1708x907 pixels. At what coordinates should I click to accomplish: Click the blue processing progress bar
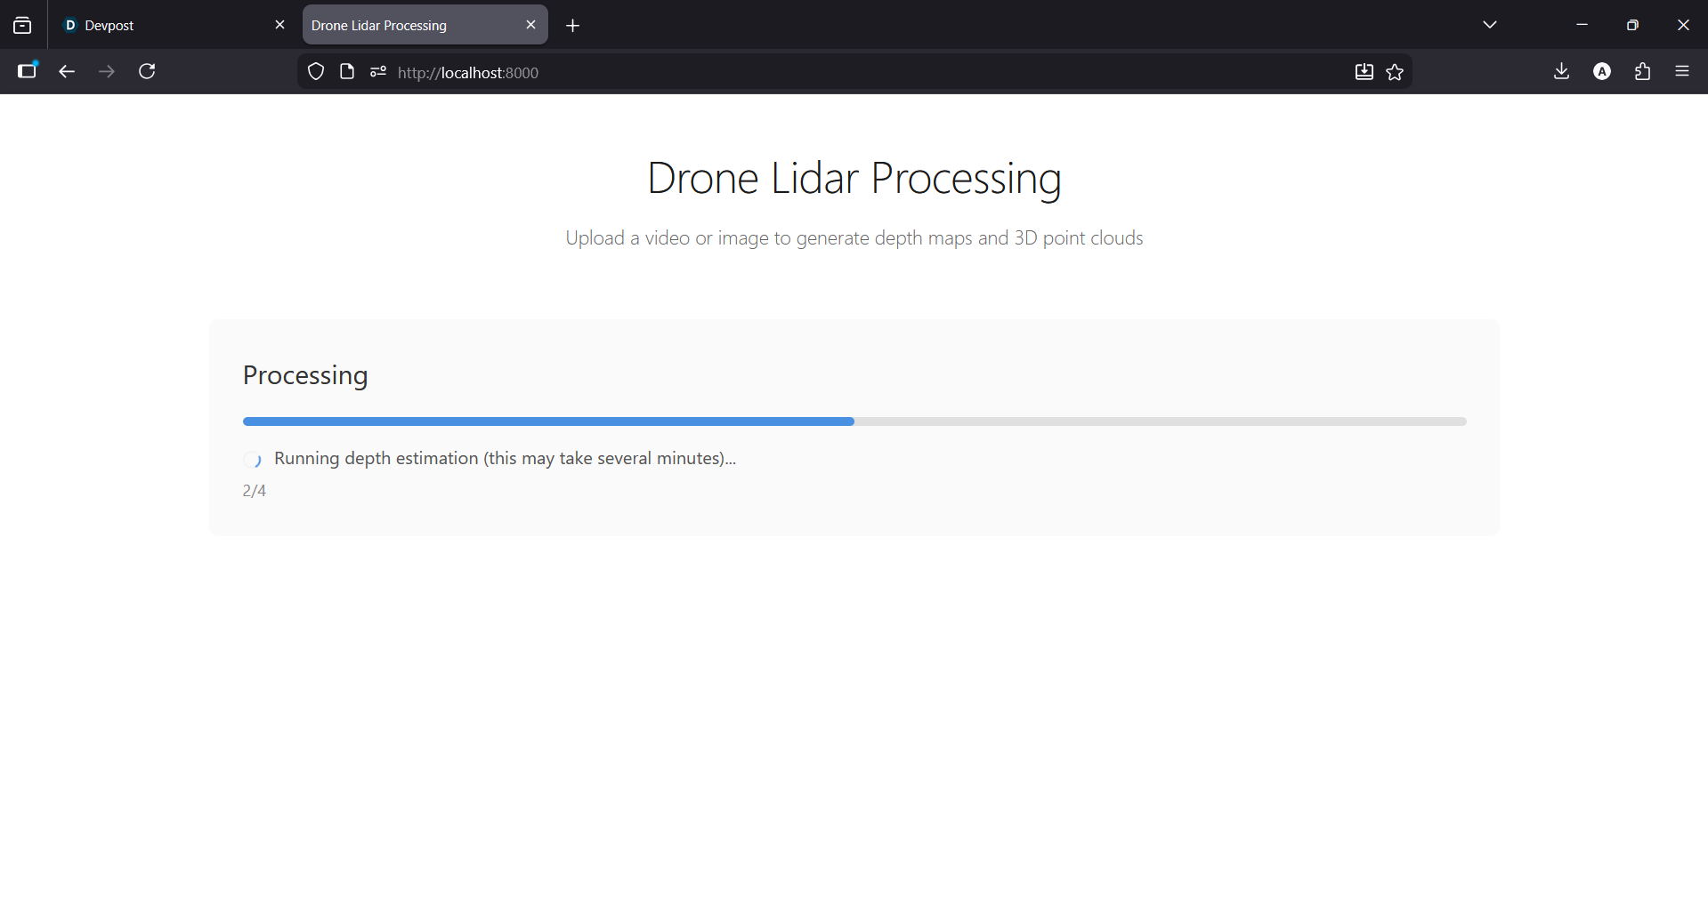click(548, 421)
